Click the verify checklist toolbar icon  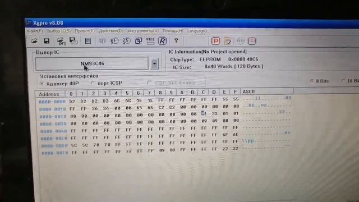click(x=227, y=41)
